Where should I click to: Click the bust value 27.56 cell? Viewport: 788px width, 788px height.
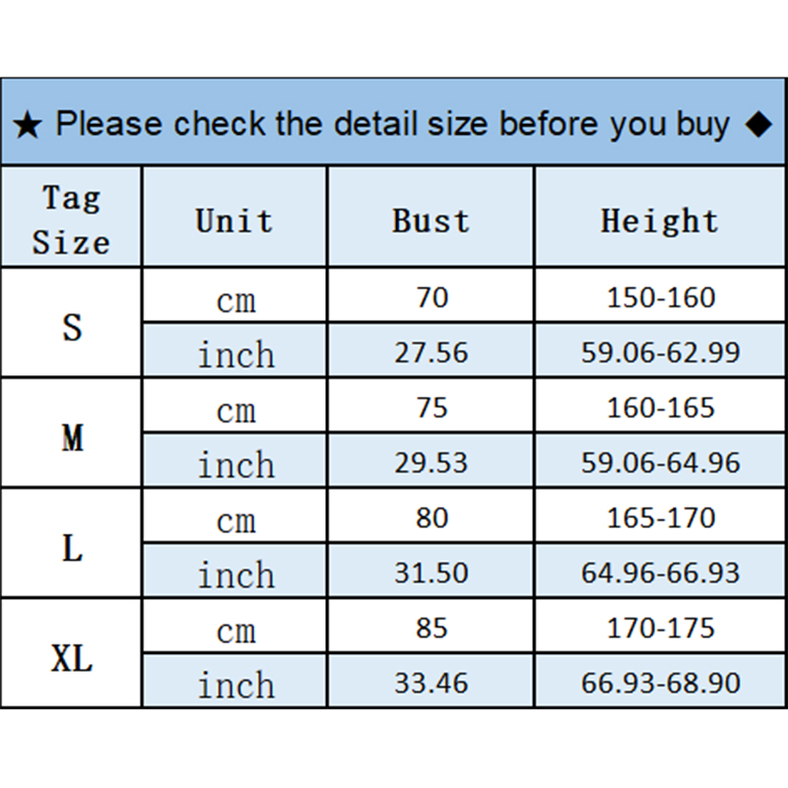click(x=431, y=353)
